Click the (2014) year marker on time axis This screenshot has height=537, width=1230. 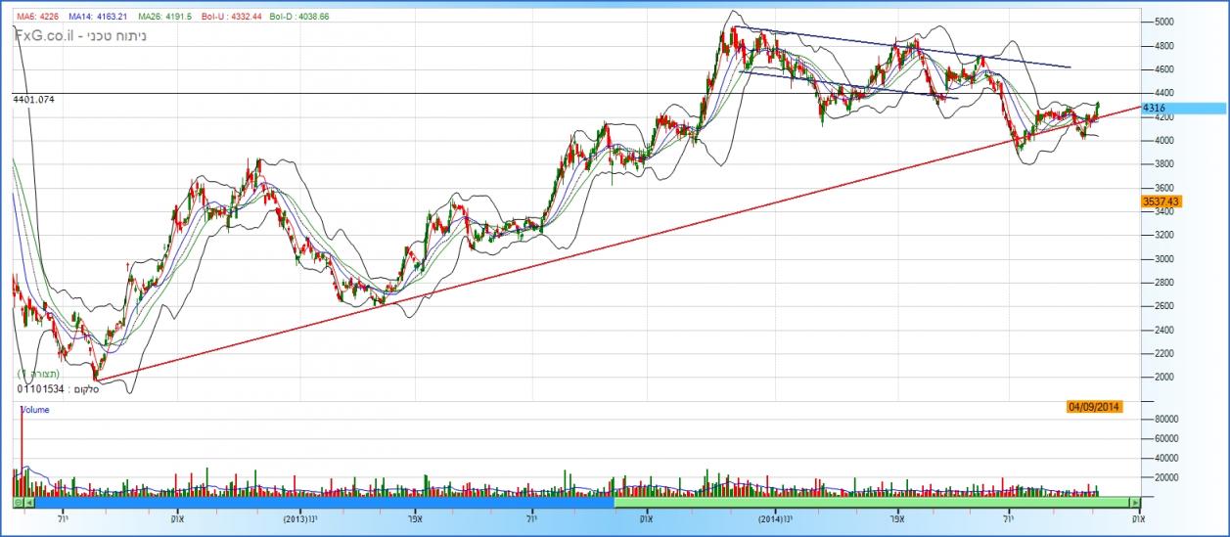774,517
